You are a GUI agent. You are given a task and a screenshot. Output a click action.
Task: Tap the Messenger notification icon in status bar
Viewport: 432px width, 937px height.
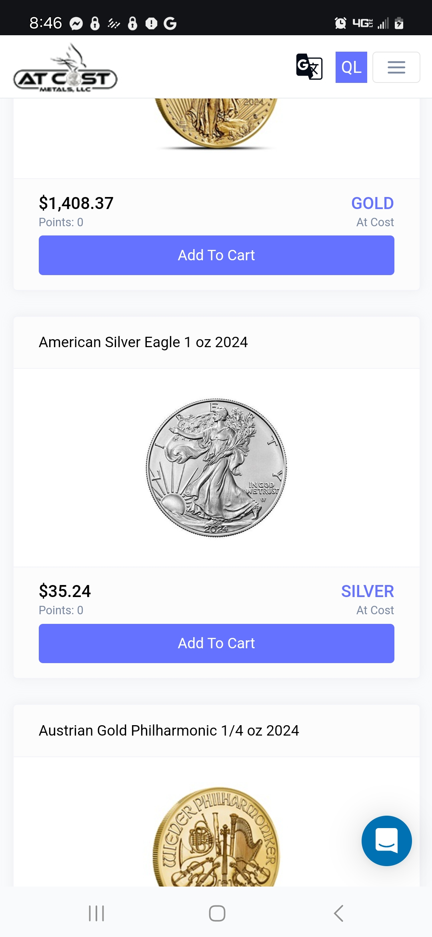click(x=76, y=24)
